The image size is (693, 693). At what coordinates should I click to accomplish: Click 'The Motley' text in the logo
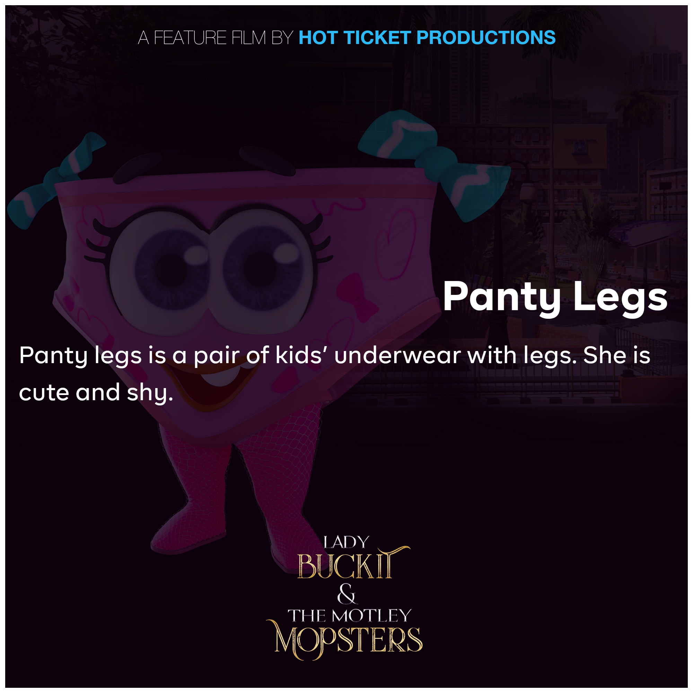point(349,616)
